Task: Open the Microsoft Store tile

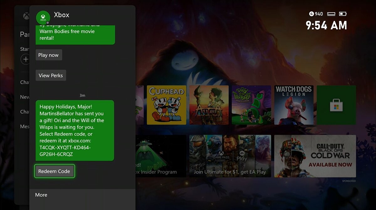Action: pos(336,105)
